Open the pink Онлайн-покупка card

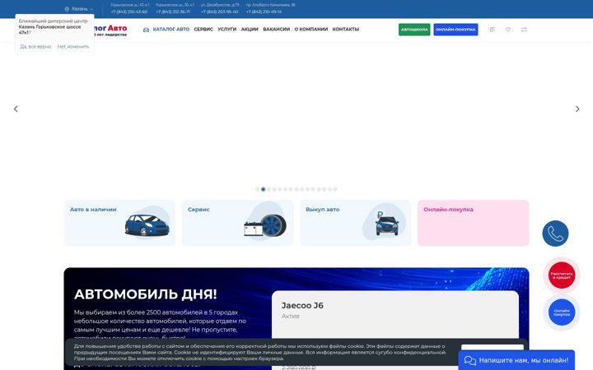473,223
